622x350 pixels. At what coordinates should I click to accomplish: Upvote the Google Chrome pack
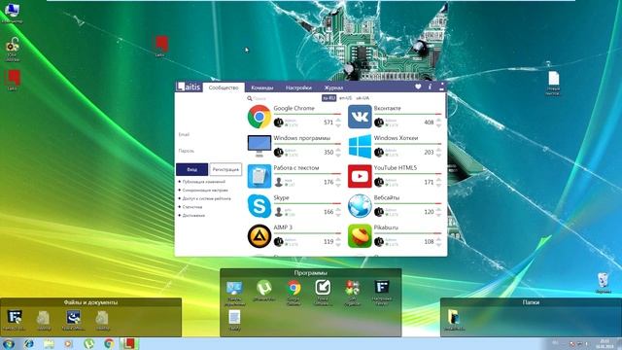tap(338, 120)
